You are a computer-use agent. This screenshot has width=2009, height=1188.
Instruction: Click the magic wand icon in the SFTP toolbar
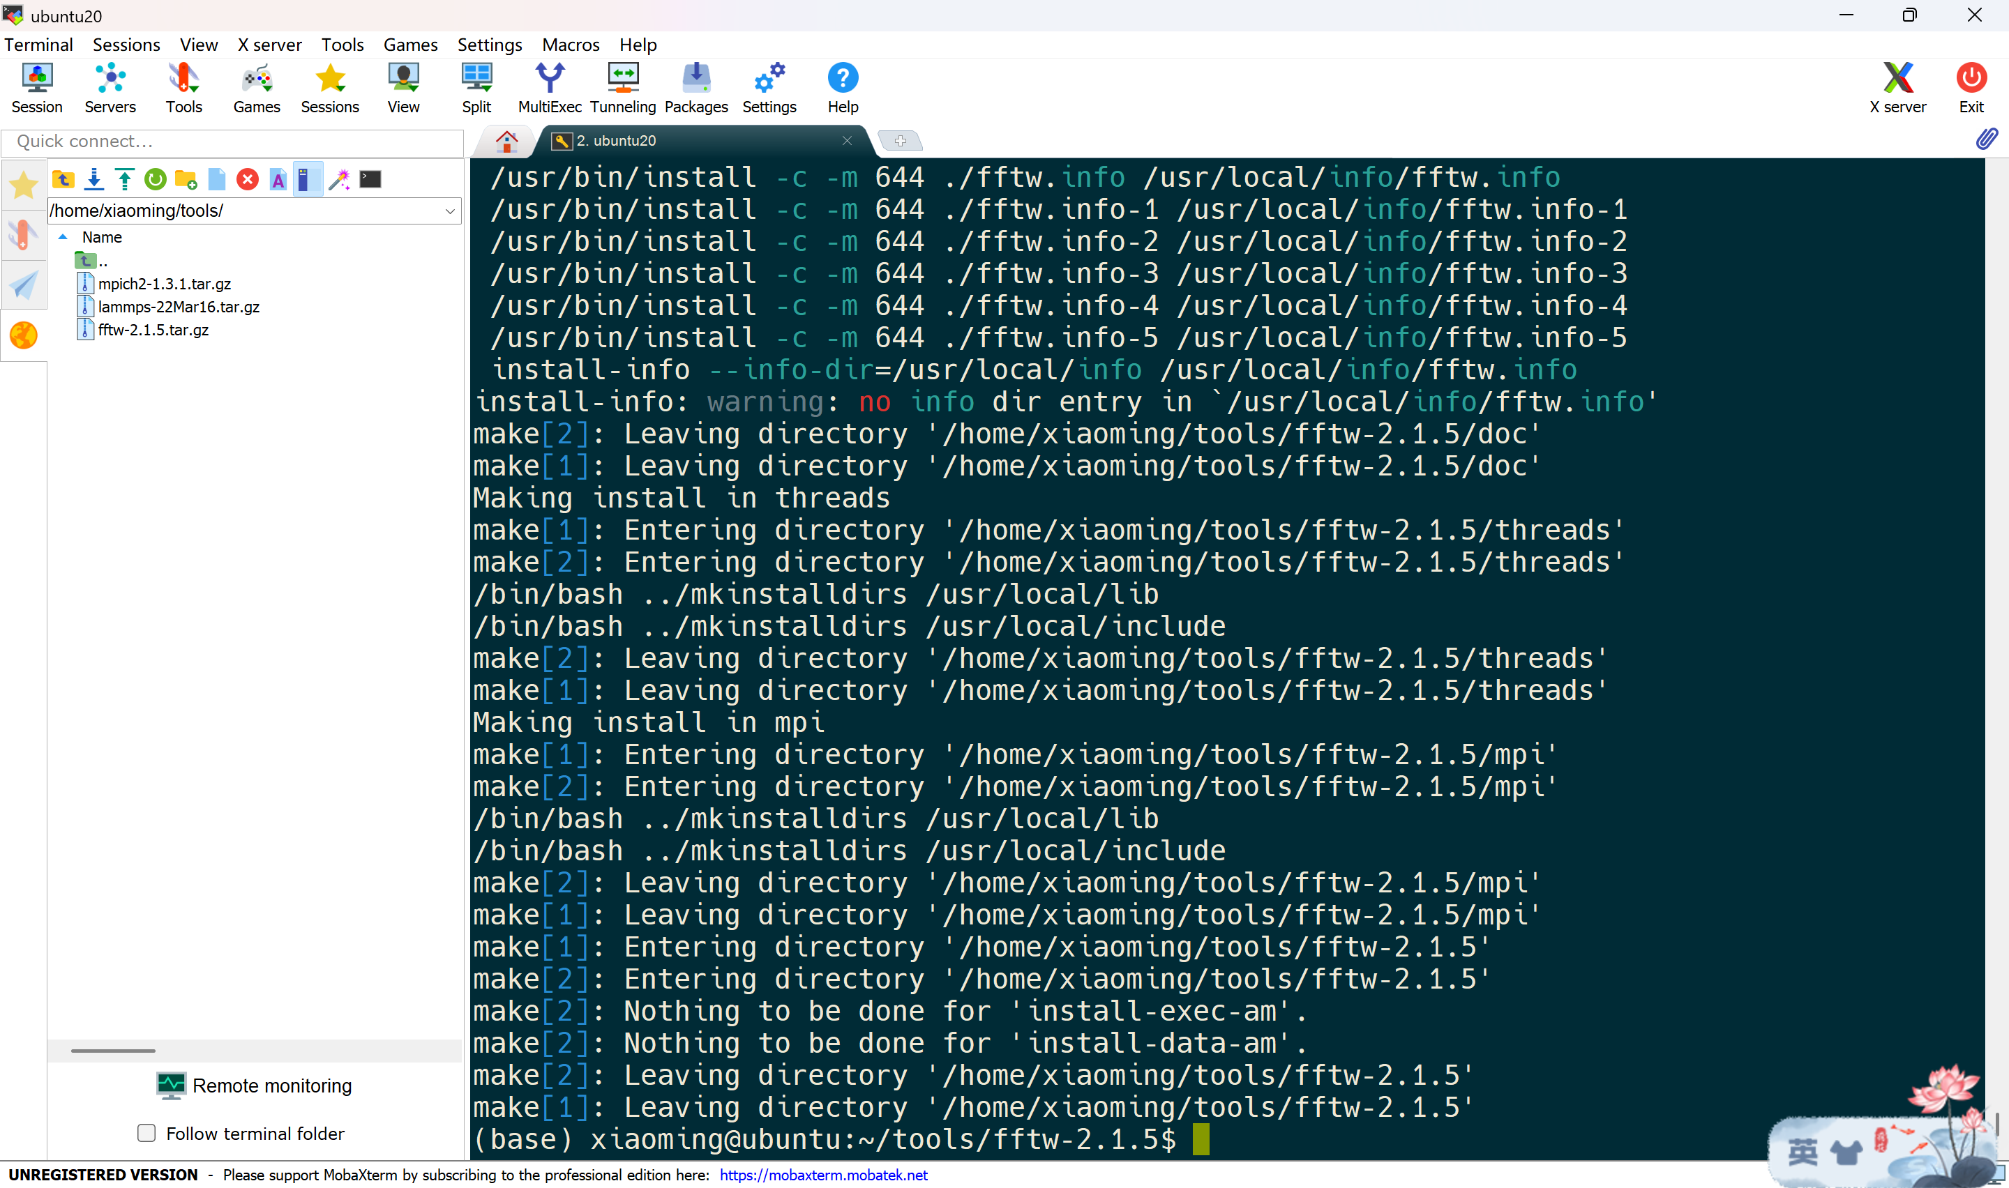click(x=340, y=179)
